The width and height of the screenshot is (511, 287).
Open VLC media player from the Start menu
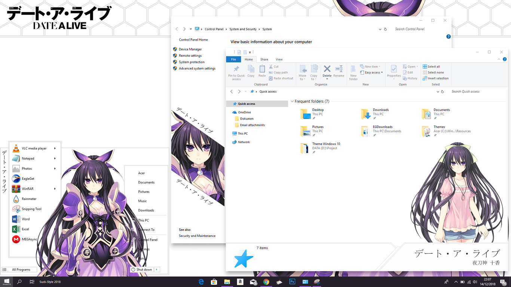34,148
